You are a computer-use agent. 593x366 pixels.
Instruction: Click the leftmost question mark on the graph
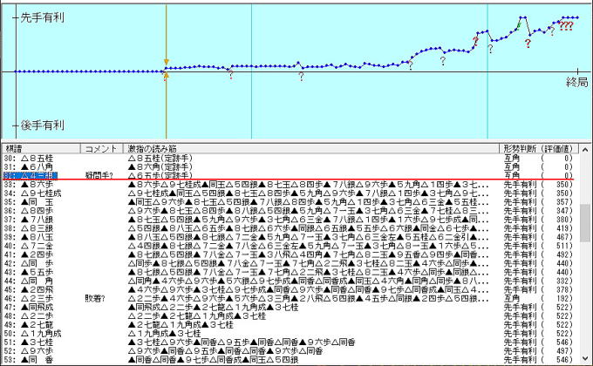point(228,76)
